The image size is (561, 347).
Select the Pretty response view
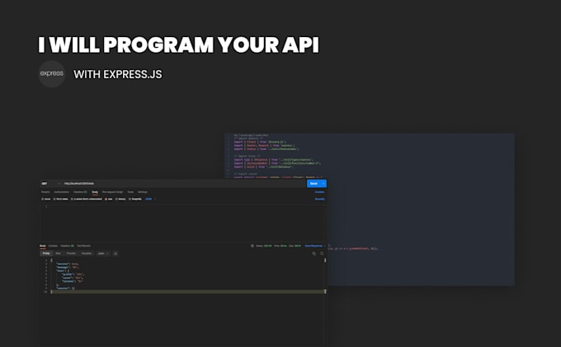[x=46, y=253]
